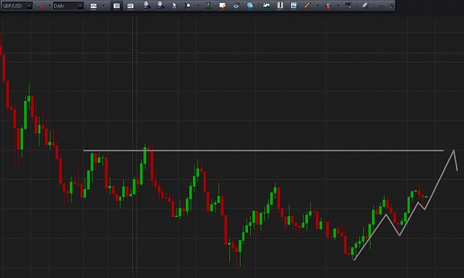Expand the chart type dropdown arrow
464x278 pixels.
[104, 6]
